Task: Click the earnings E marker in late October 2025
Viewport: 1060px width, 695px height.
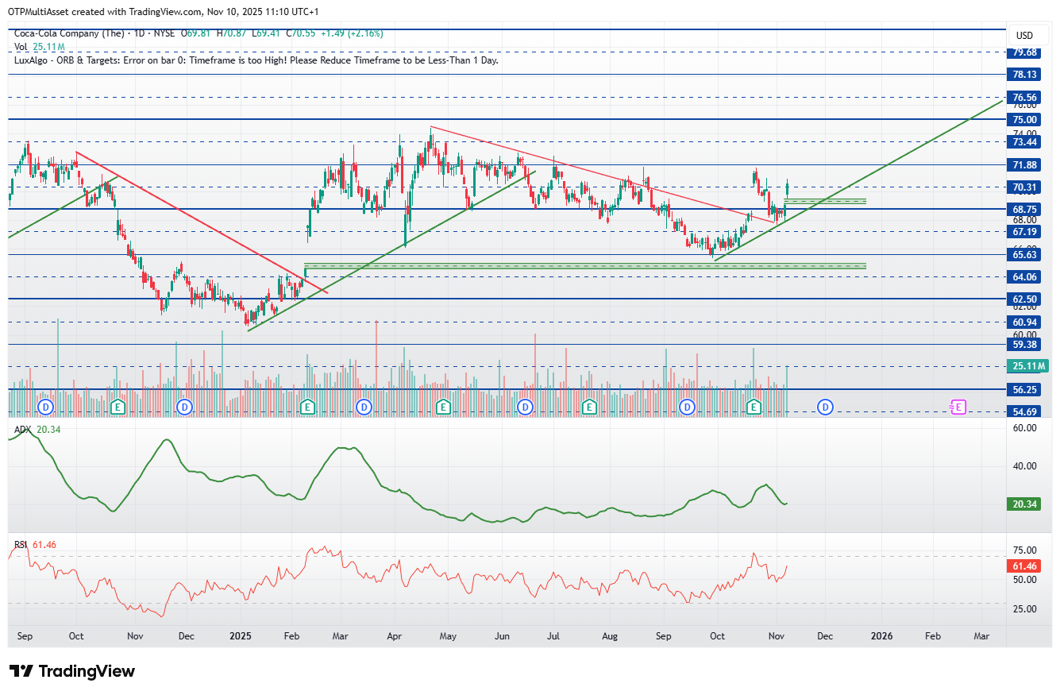Action: 754,407
